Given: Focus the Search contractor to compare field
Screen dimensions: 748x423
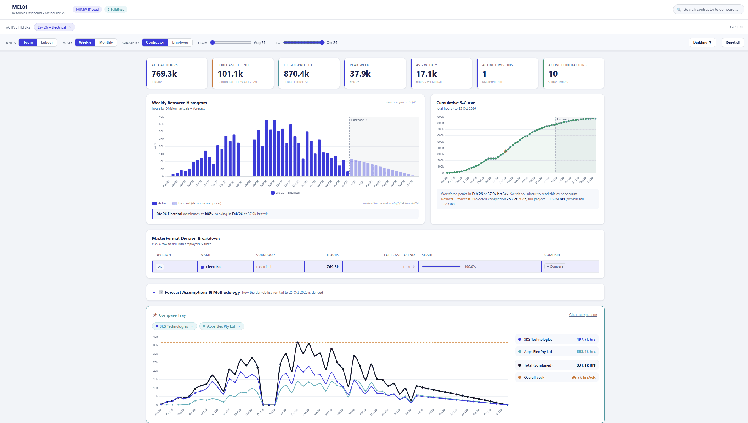Looking at the screenshot, I should pos(708,10).
